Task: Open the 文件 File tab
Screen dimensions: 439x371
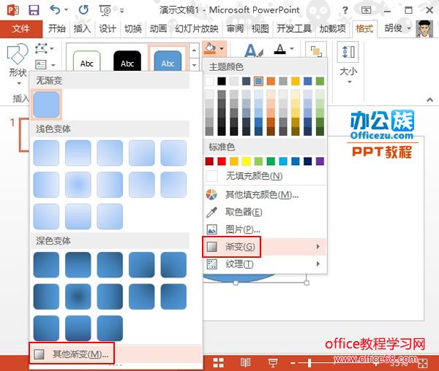Action: point(21,28)
